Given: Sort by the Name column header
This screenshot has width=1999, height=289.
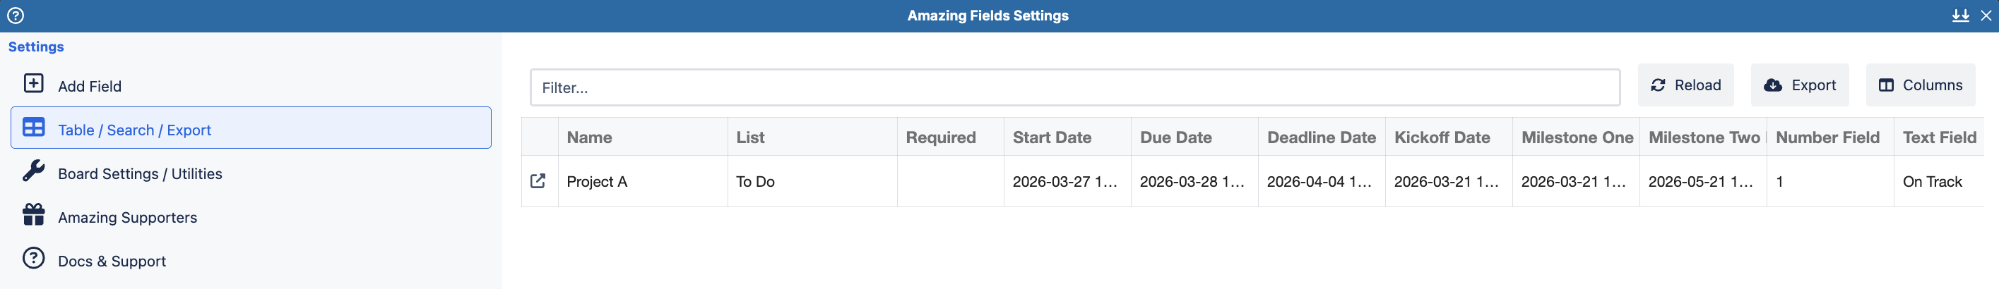Looking at the screenshot, I should click(x=589, y=137).
